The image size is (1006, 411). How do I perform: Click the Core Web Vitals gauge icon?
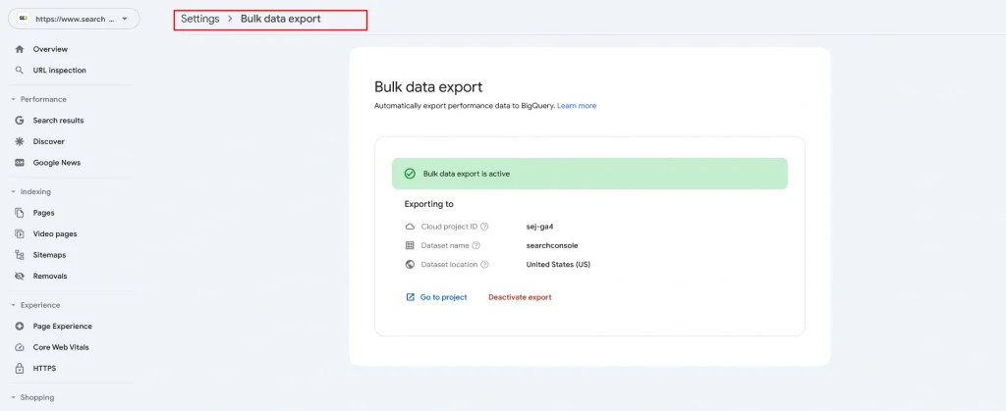(x=20, y=347)
